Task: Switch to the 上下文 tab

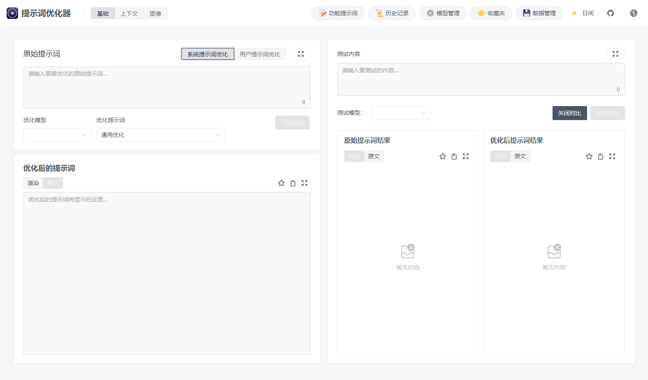Action: coord(129,14)
